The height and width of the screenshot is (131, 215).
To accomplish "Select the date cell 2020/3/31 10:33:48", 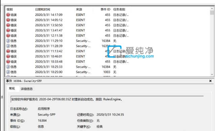I will click(x=49, y=62).
